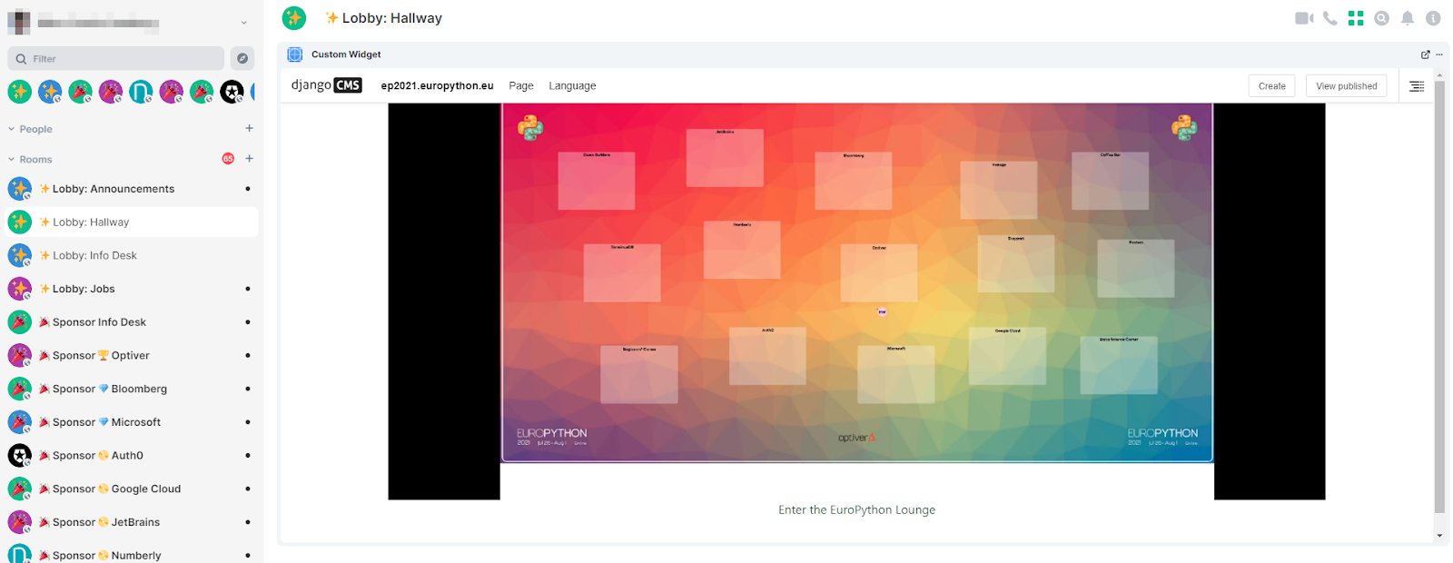Open the Explore rooms compass button
This screenshot has width=1453, height=563.
pyautogui.click(x=242, y=58)
